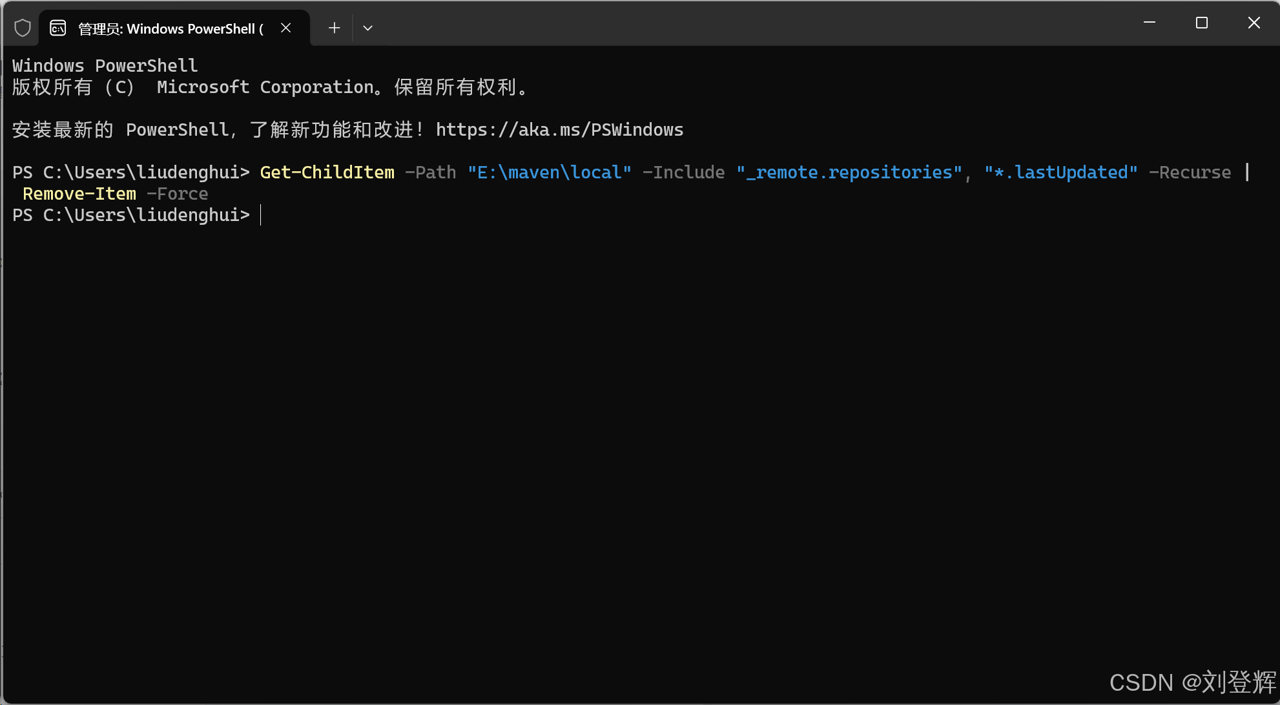Screen dimensions: 1280x705
Task: Open the https://aka.ms/PSWindows link
Action: (559, 130)
